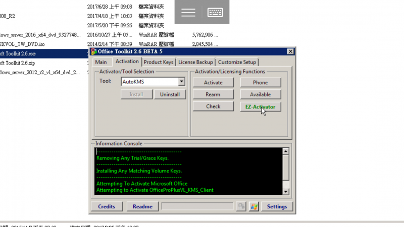Click the Available button

click(x=260, y=94)
